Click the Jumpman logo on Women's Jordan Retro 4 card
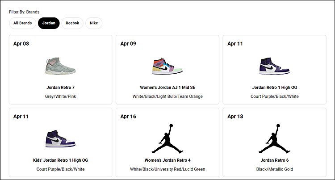Screen dimensions: 335x180 click(x=167, y=138)
